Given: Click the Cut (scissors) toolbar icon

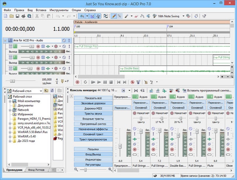Looking at the screenshot, I should coord(37,16).
